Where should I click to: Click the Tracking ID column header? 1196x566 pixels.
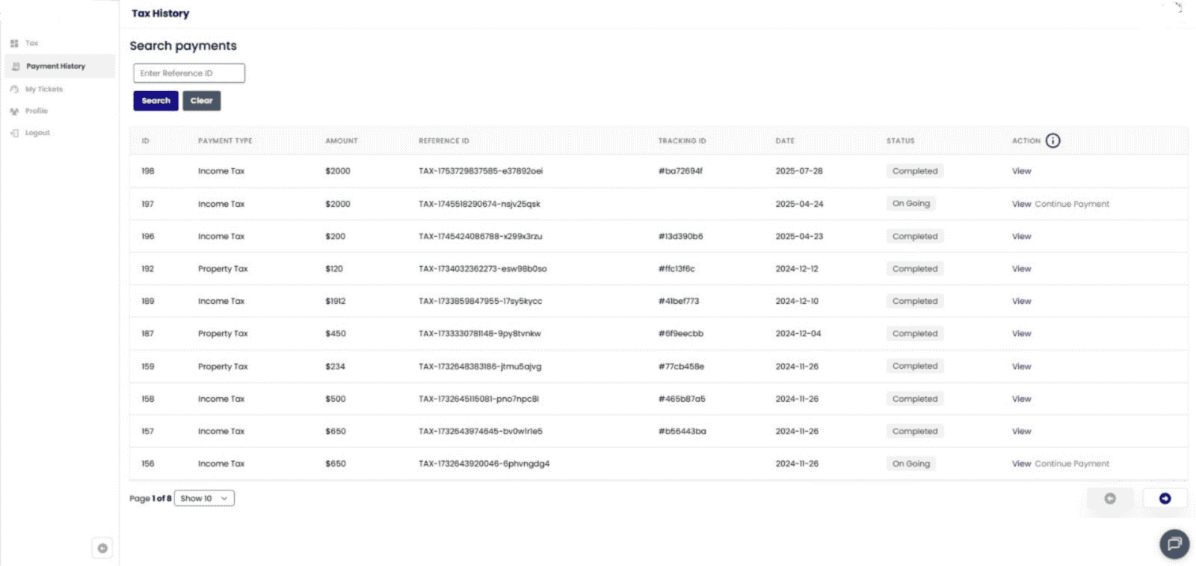coord(682,141)
